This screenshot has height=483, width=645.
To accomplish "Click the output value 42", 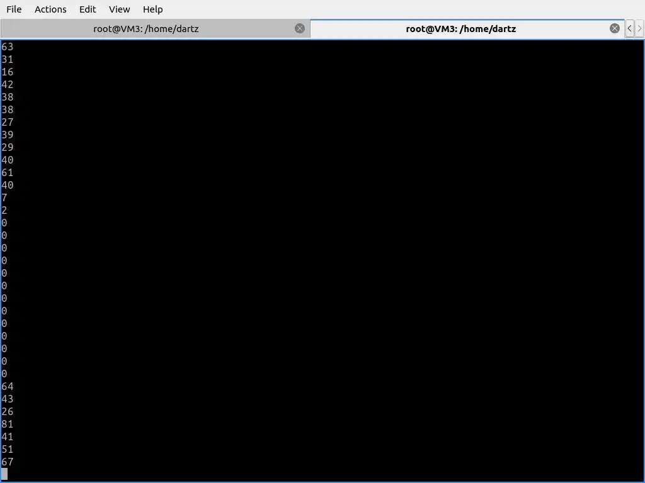I will click(x=8, y=85).
